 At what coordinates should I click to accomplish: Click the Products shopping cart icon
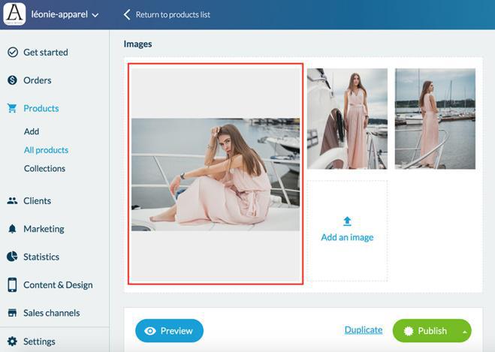pos(12,108)
